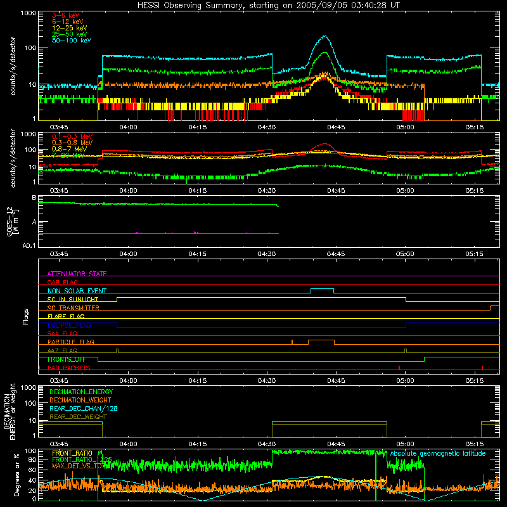Select the ATTENUATOR_STATE flag label

[77, 274]
